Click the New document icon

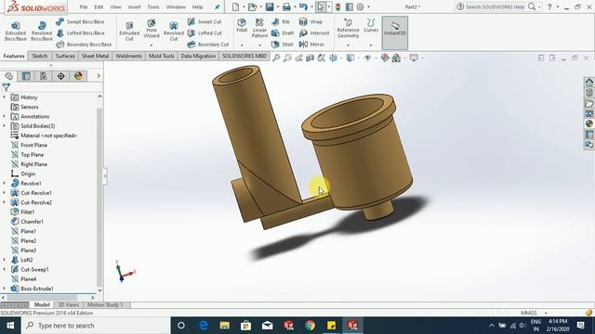(x=235, y=6)
